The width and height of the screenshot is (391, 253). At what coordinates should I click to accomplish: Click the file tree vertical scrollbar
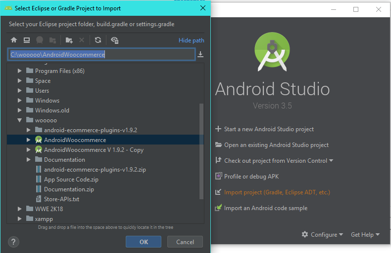(201, 151)
